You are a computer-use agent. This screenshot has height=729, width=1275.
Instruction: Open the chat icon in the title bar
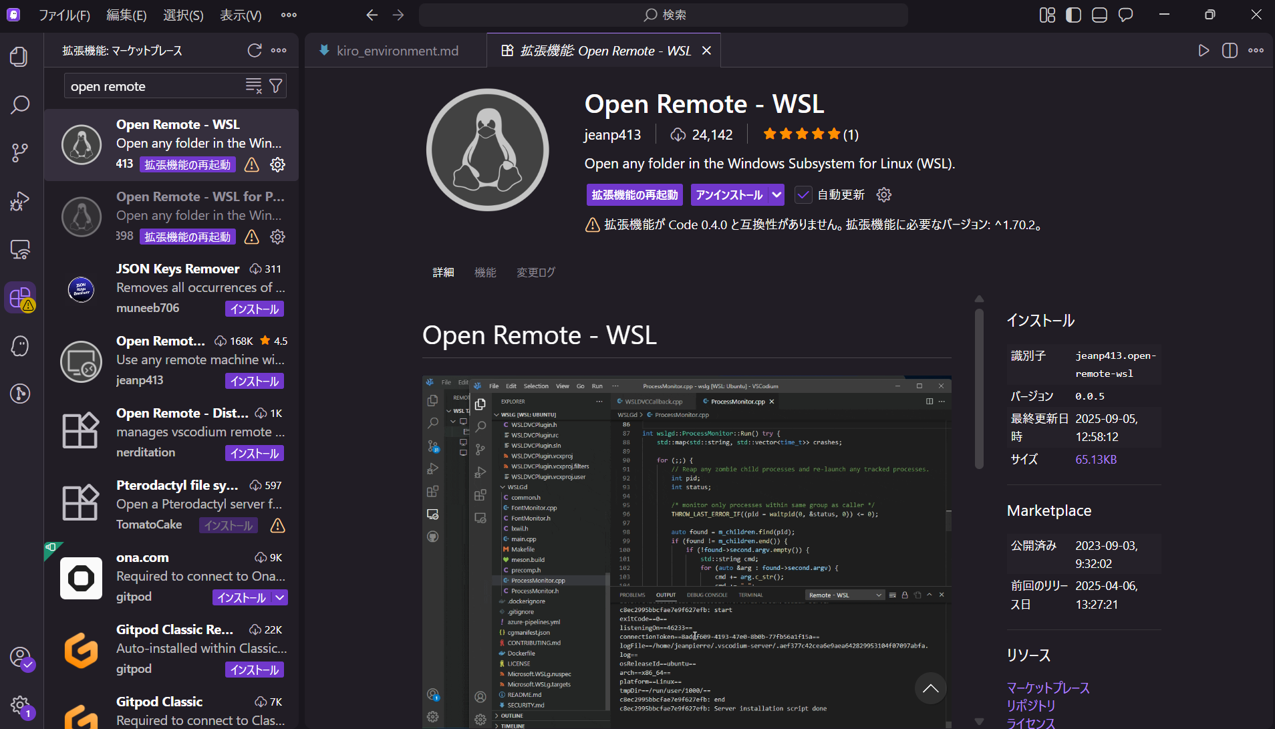click(1126, 15)
